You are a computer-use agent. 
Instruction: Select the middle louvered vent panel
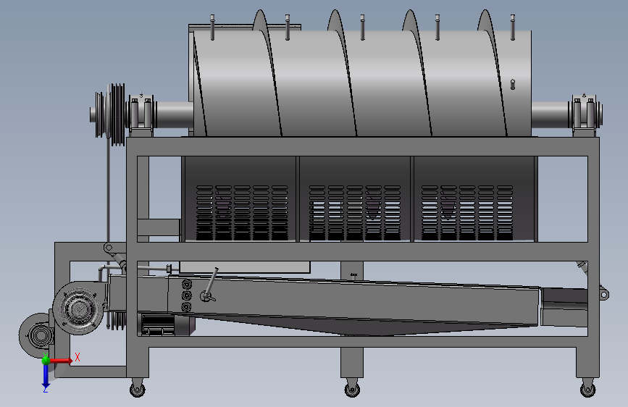(x=355, y=213)
